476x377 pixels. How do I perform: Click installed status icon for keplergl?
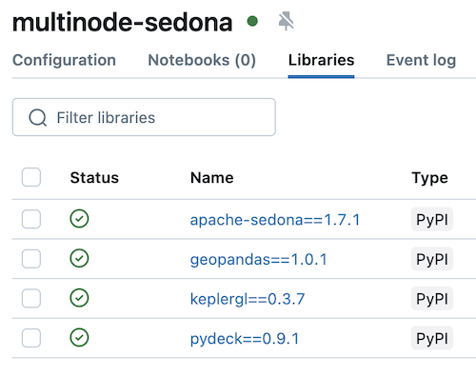pyautogui.click(x=79, y=298)
